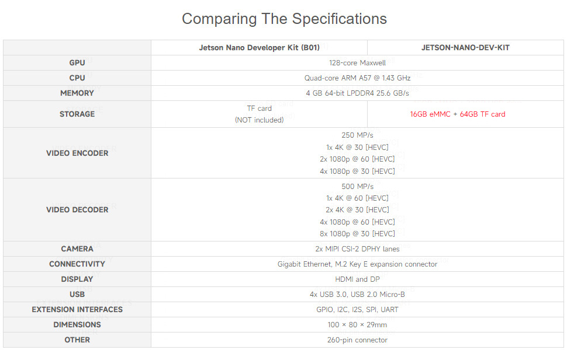
Task: Click the GPU row label
Action: (77, 63)
